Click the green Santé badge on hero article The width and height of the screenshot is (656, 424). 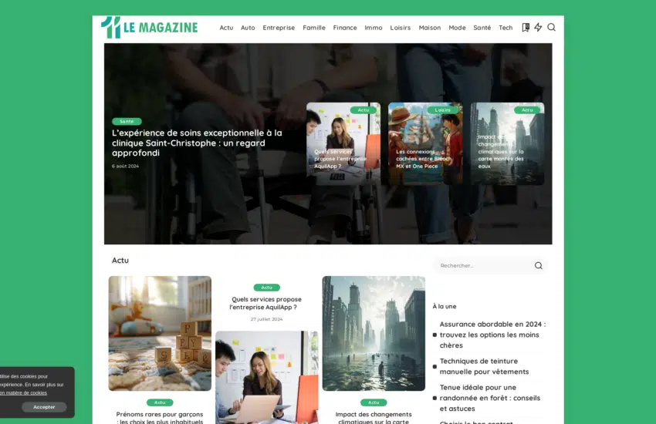pyautogui.click(x=127, y=121)
